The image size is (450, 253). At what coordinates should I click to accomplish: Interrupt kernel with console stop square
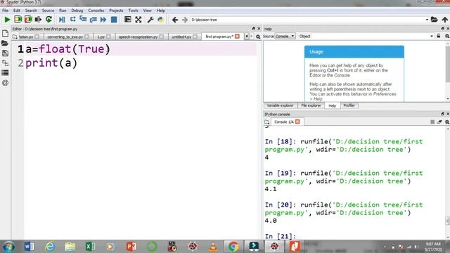[432, 122]
